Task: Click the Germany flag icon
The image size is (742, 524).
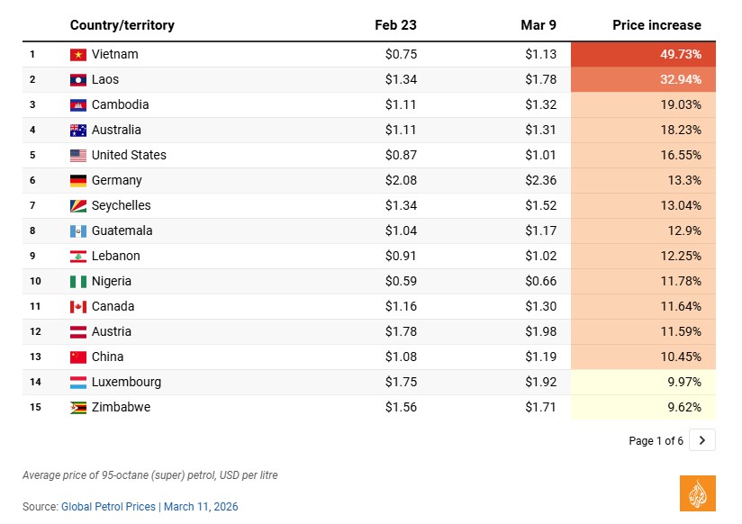Action: [78, 180]
